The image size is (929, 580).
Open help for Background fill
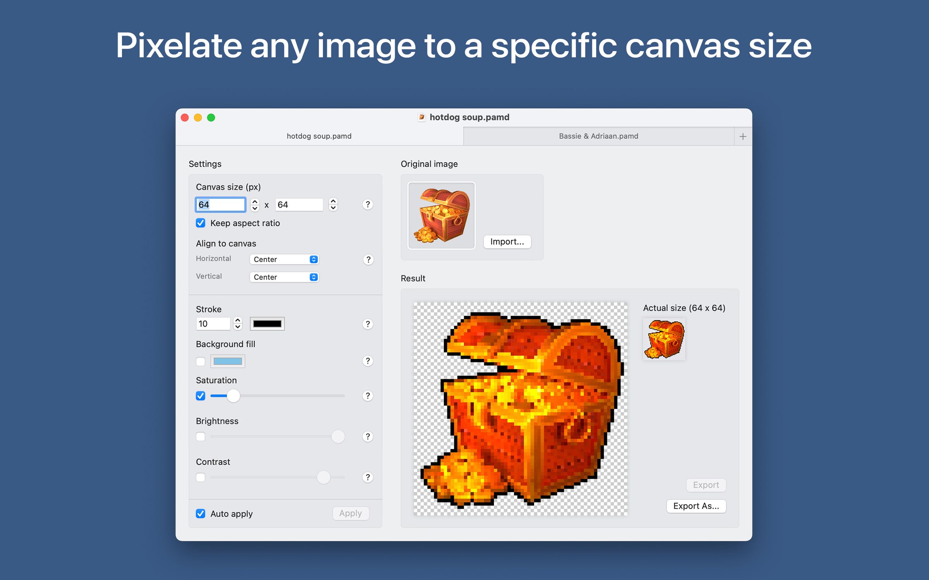pos(367,361)
